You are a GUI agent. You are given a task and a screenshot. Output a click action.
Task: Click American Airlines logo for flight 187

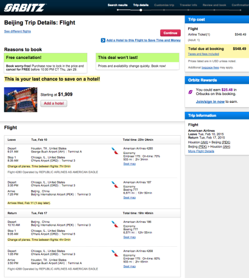[115, 185]
